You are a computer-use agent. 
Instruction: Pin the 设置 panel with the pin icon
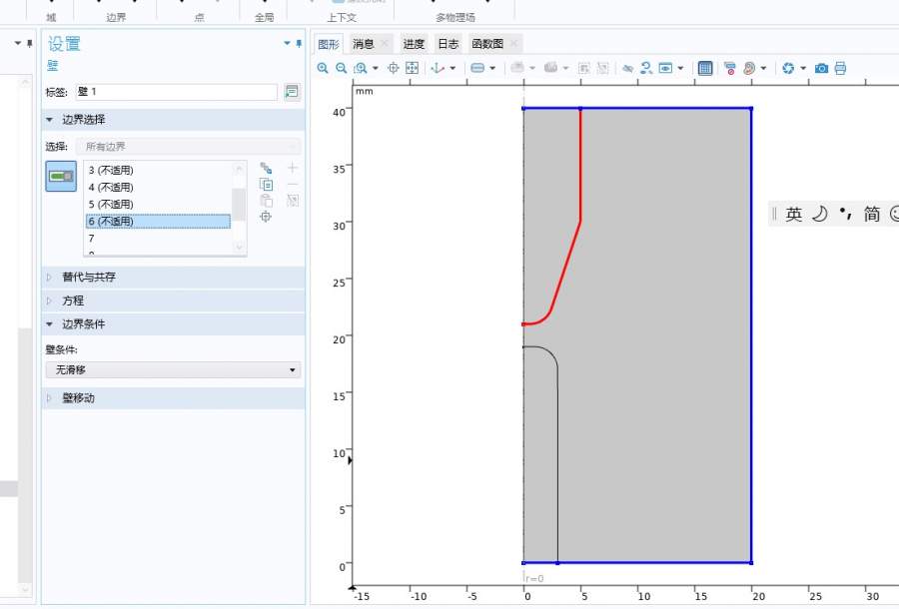pos(299,44)
